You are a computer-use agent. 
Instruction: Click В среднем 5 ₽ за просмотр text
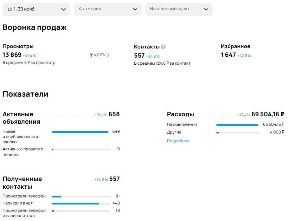tap(29, 63)
